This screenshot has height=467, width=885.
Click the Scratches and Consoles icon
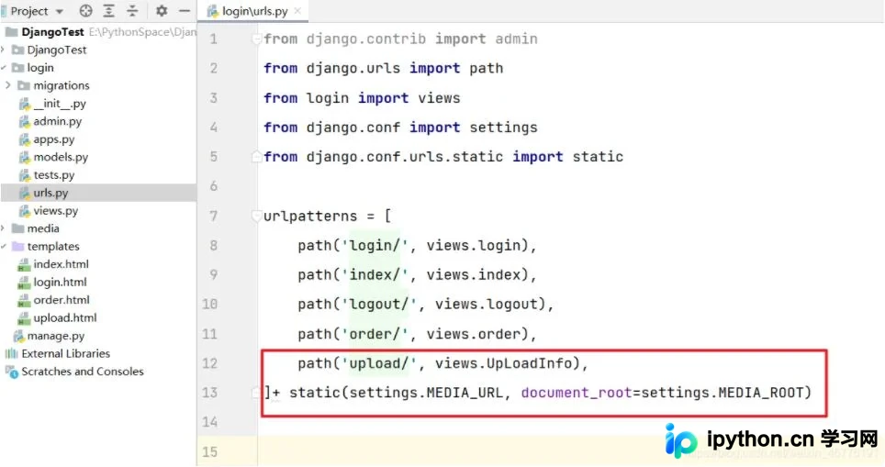coord(12,372)
